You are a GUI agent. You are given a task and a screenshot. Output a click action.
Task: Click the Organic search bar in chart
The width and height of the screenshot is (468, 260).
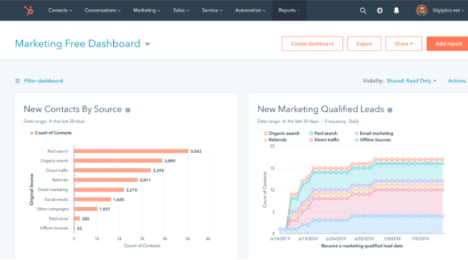pos(118,161)
